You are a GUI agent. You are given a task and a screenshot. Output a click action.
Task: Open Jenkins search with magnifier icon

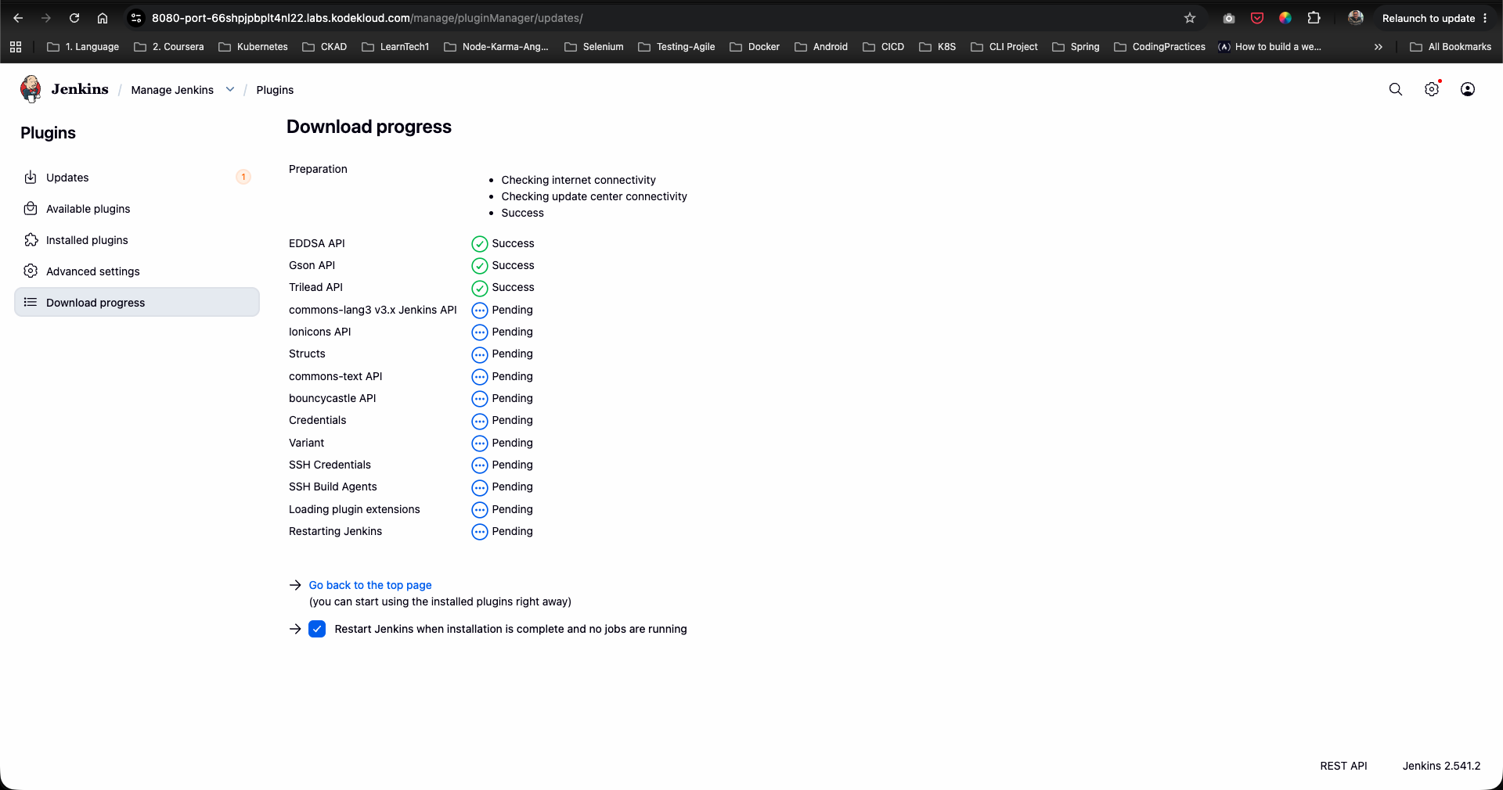coord(1395,89)
